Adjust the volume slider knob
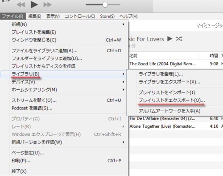This screenshot has width=223, height=176. click(105, 4)
